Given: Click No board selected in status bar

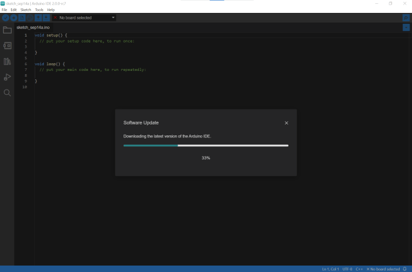Looking at the screenshot, I should pos(383,269).
